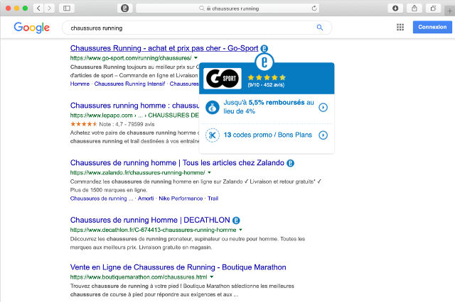Open the Safari share button
This screenshot has height=302, width=455.
pos(414,8)
